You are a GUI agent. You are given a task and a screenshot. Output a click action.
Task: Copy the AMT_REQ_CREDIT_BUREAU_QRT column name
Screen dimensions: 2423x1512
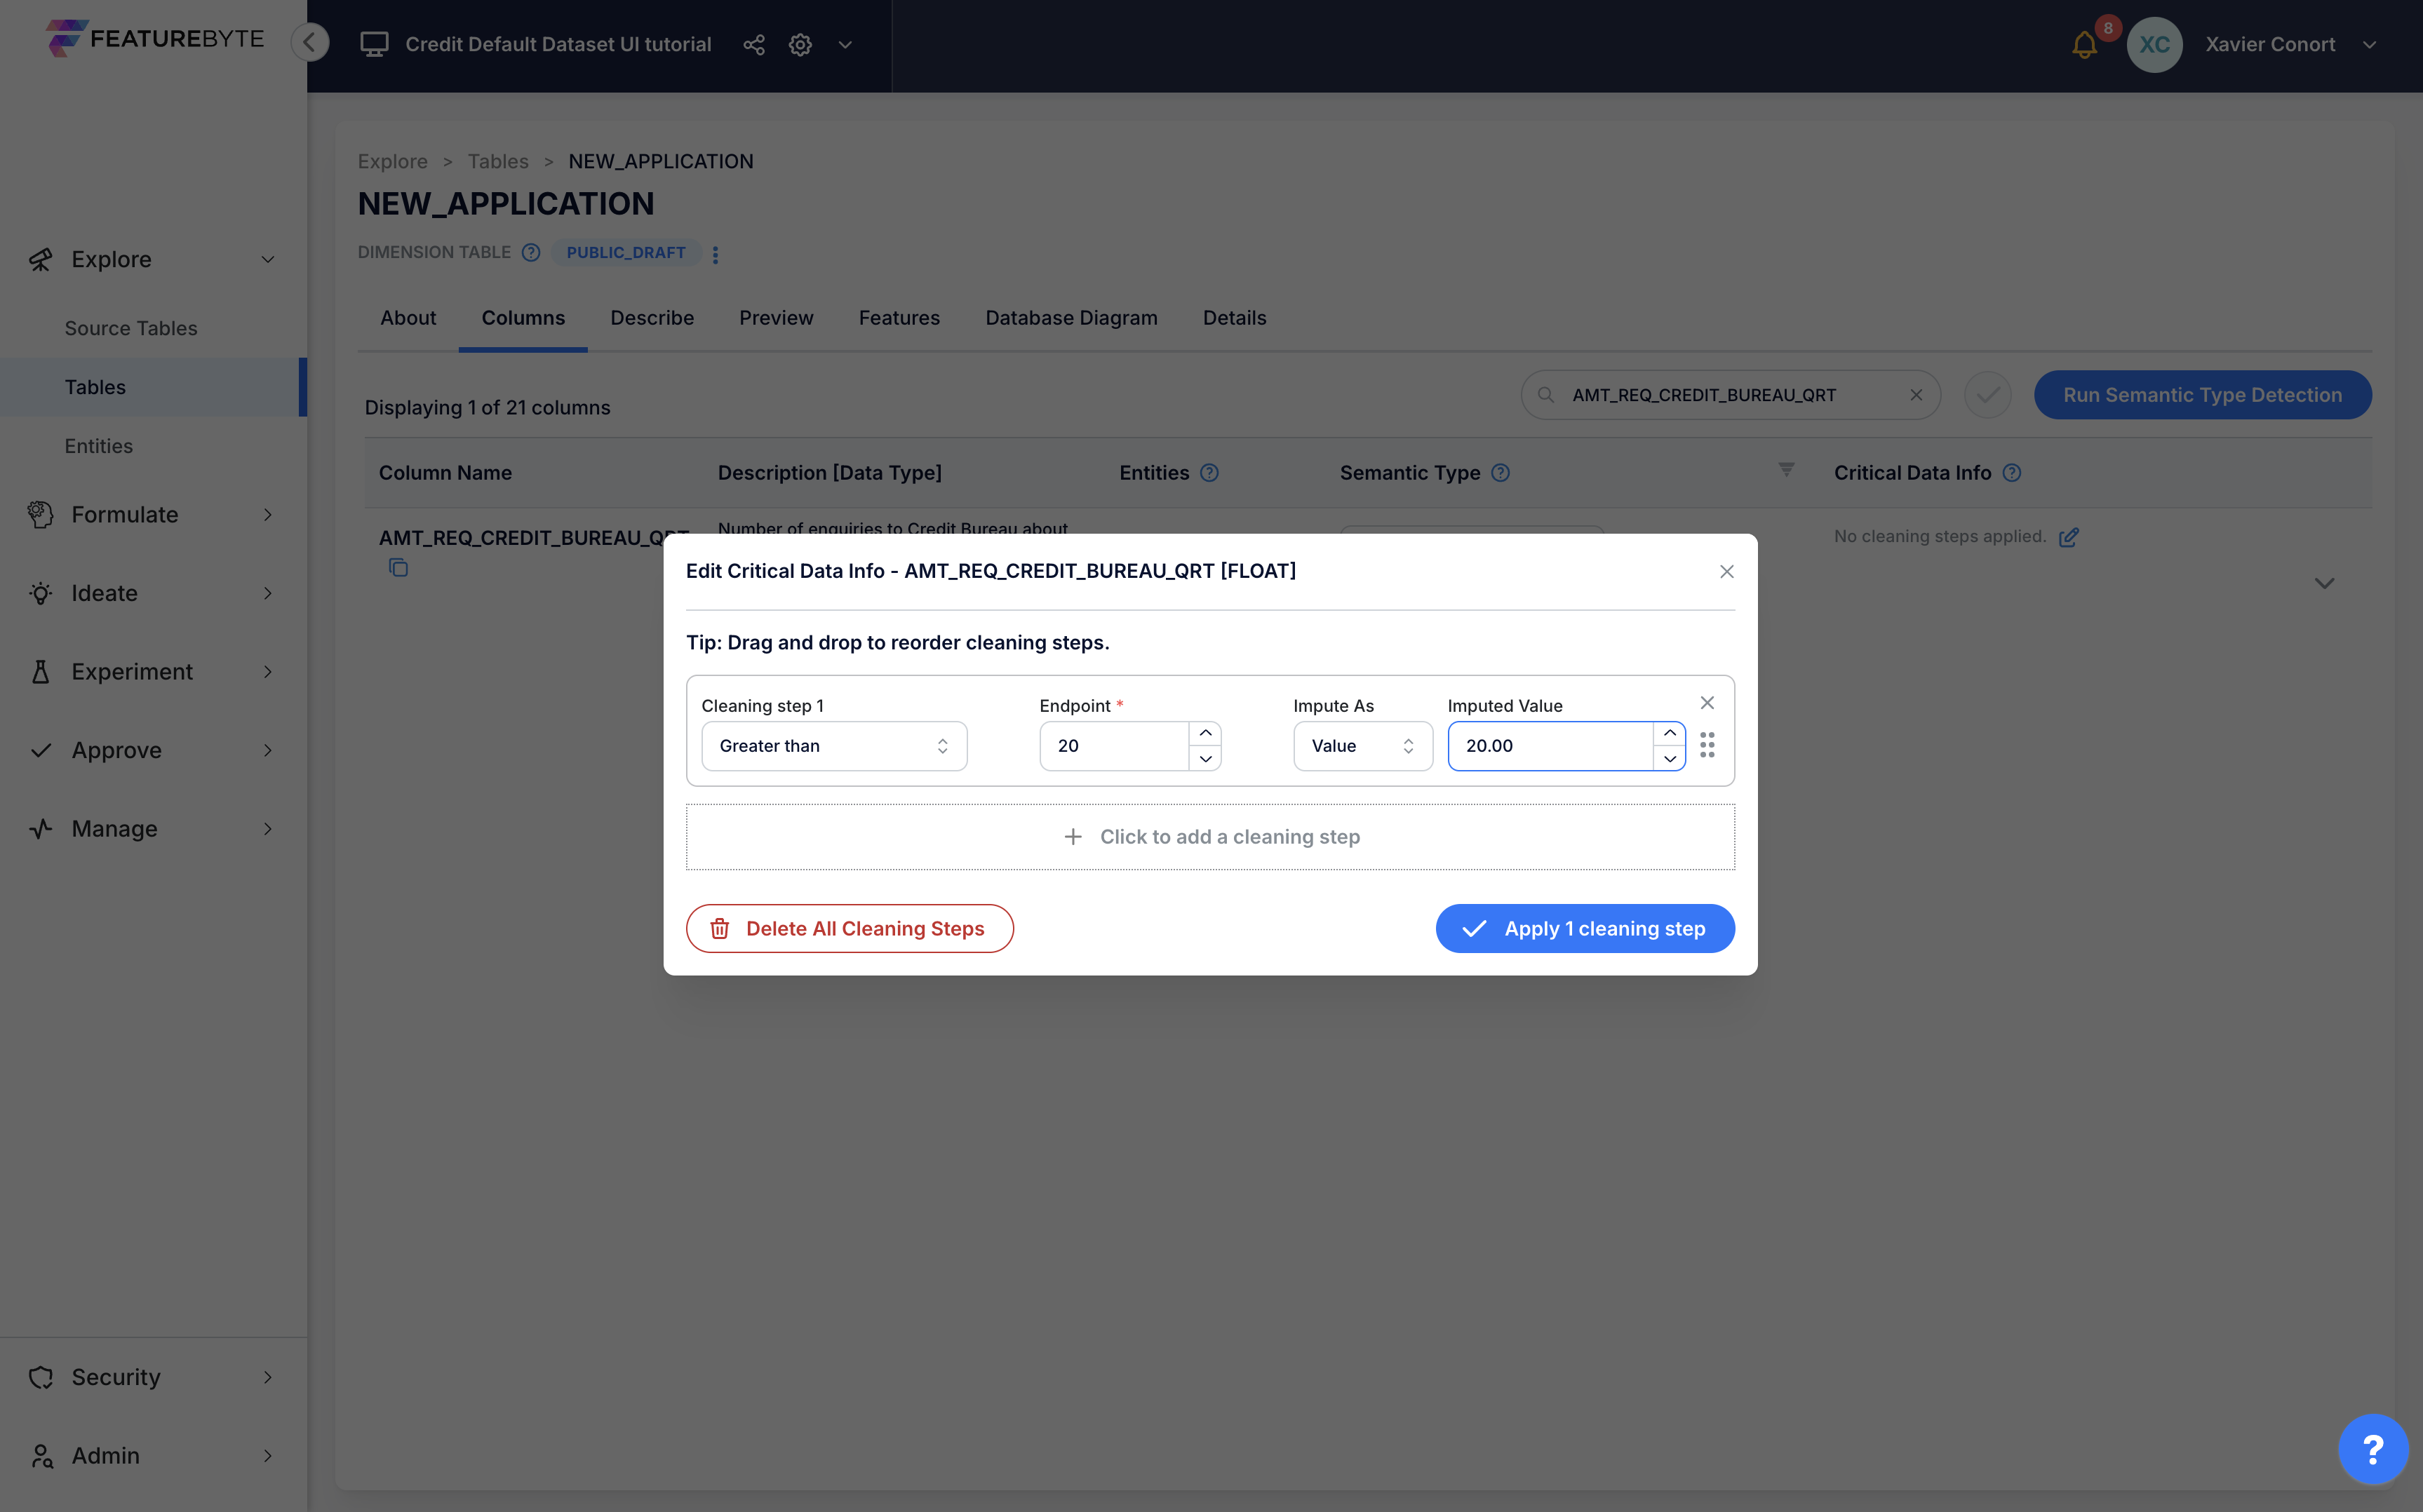click(x=398, y=568)
